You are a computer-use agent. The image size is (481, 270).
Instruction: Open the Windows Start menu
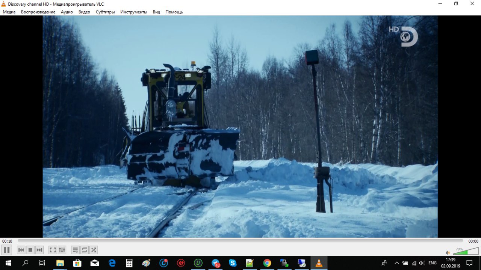pyautogui.click(x=8, y=263)
